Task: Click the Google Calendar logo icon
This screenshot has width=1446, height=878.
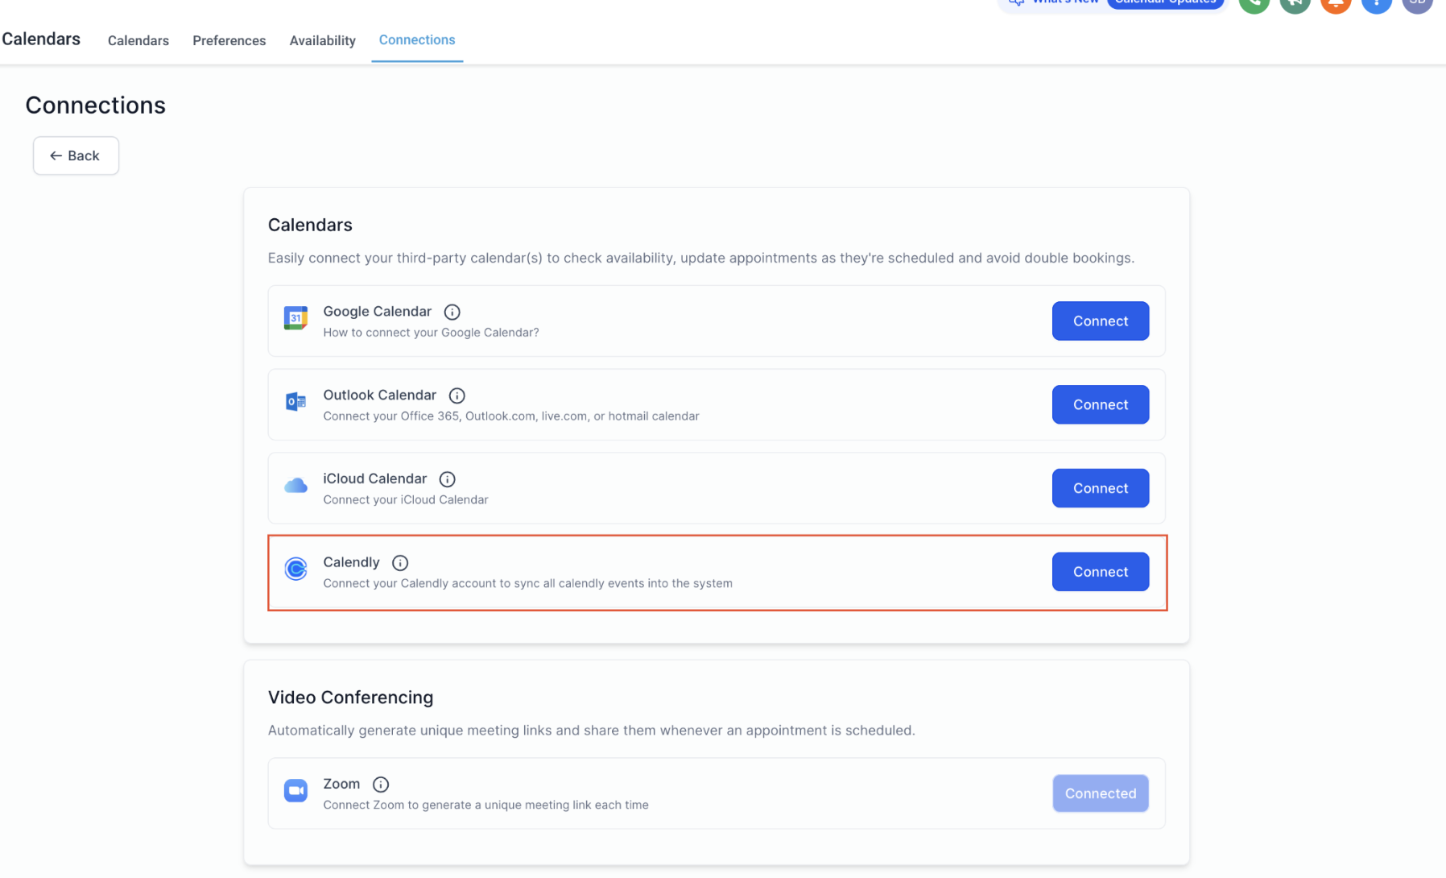Action: click(295, 318)
